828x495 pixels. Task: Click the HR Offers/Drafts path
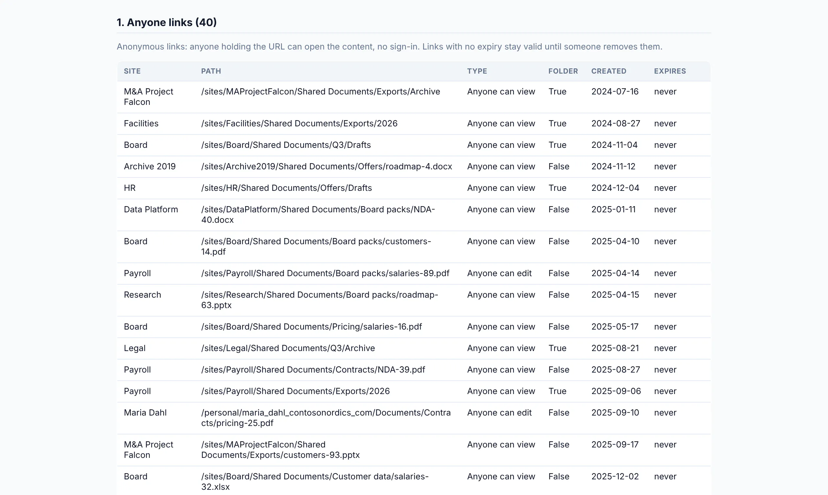coord(287,188)
